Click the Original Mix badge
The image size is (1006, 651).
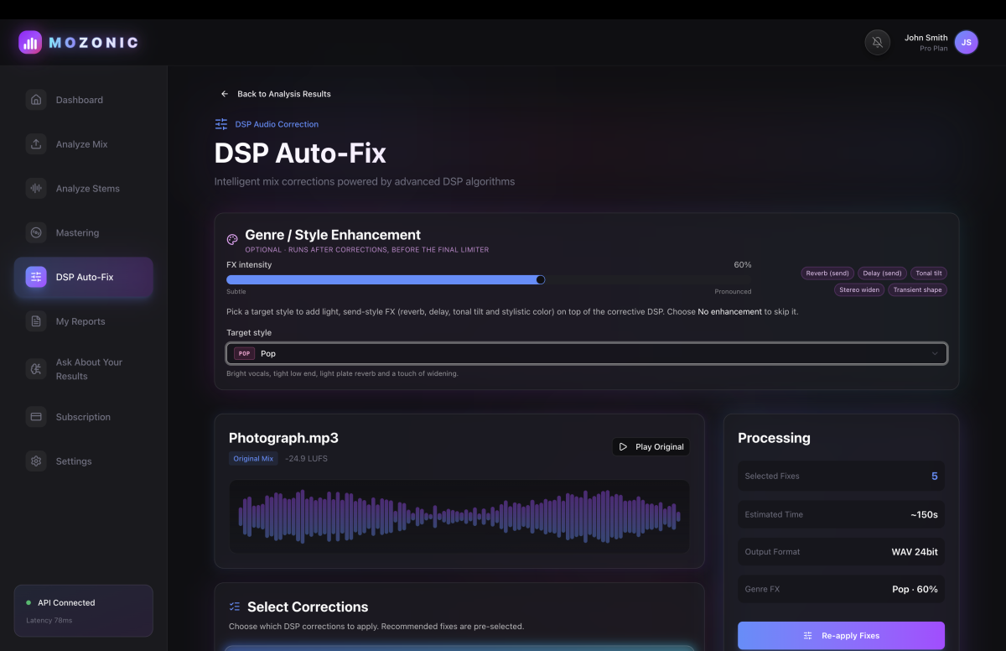tap(253, 459)
